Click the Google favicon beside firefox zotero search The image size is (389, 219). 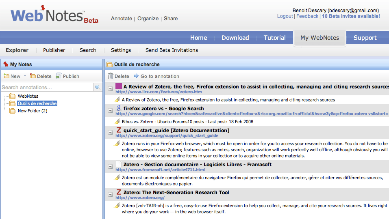119,108
